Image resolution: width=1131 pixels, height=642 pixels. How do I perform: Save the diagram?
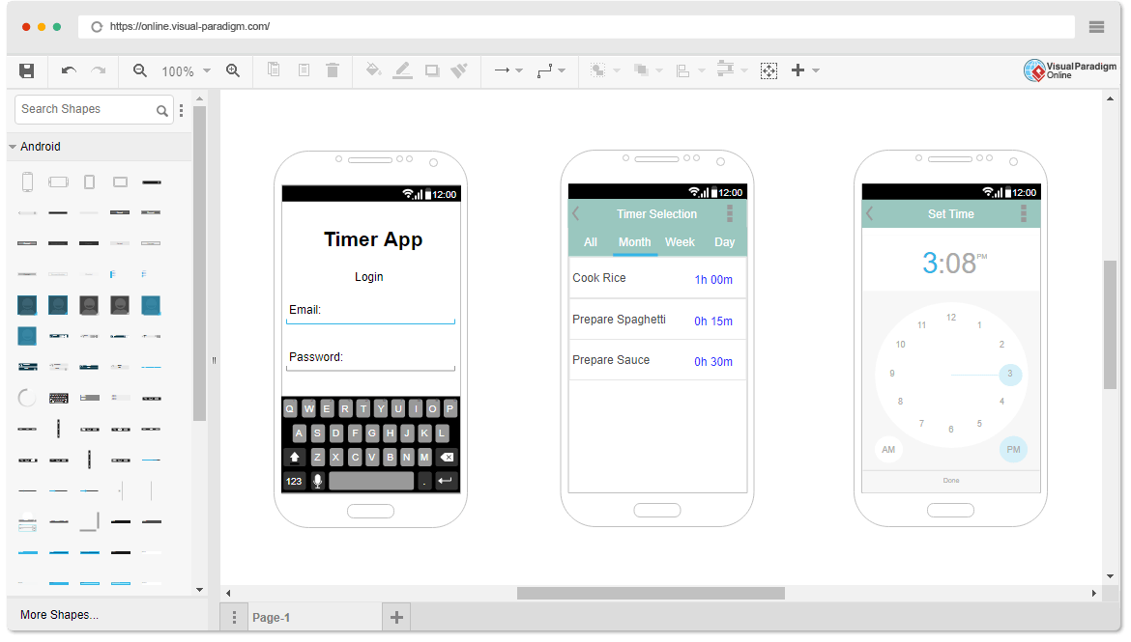26,70
